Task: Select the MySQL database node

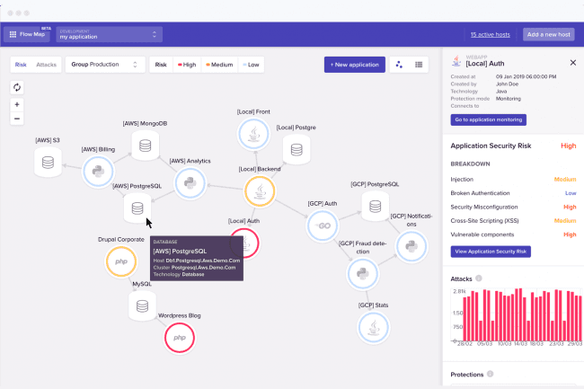Action: click(x=142, y=306)
